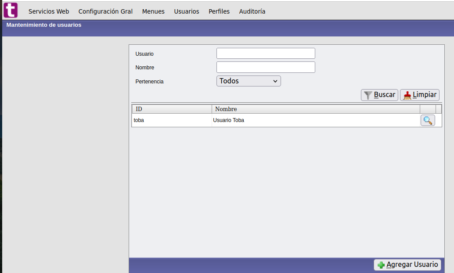Open the Usuarios menu
This screenshot has height=273, width=454.
pos(186,11)
